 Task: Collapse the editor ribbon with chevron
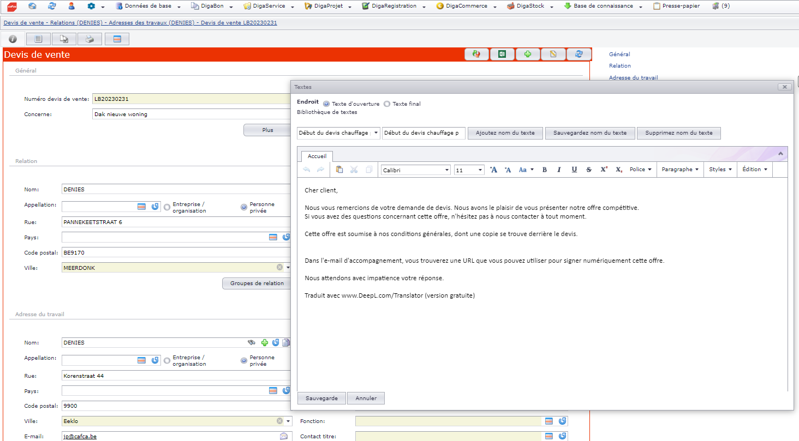tap(780, 154)
